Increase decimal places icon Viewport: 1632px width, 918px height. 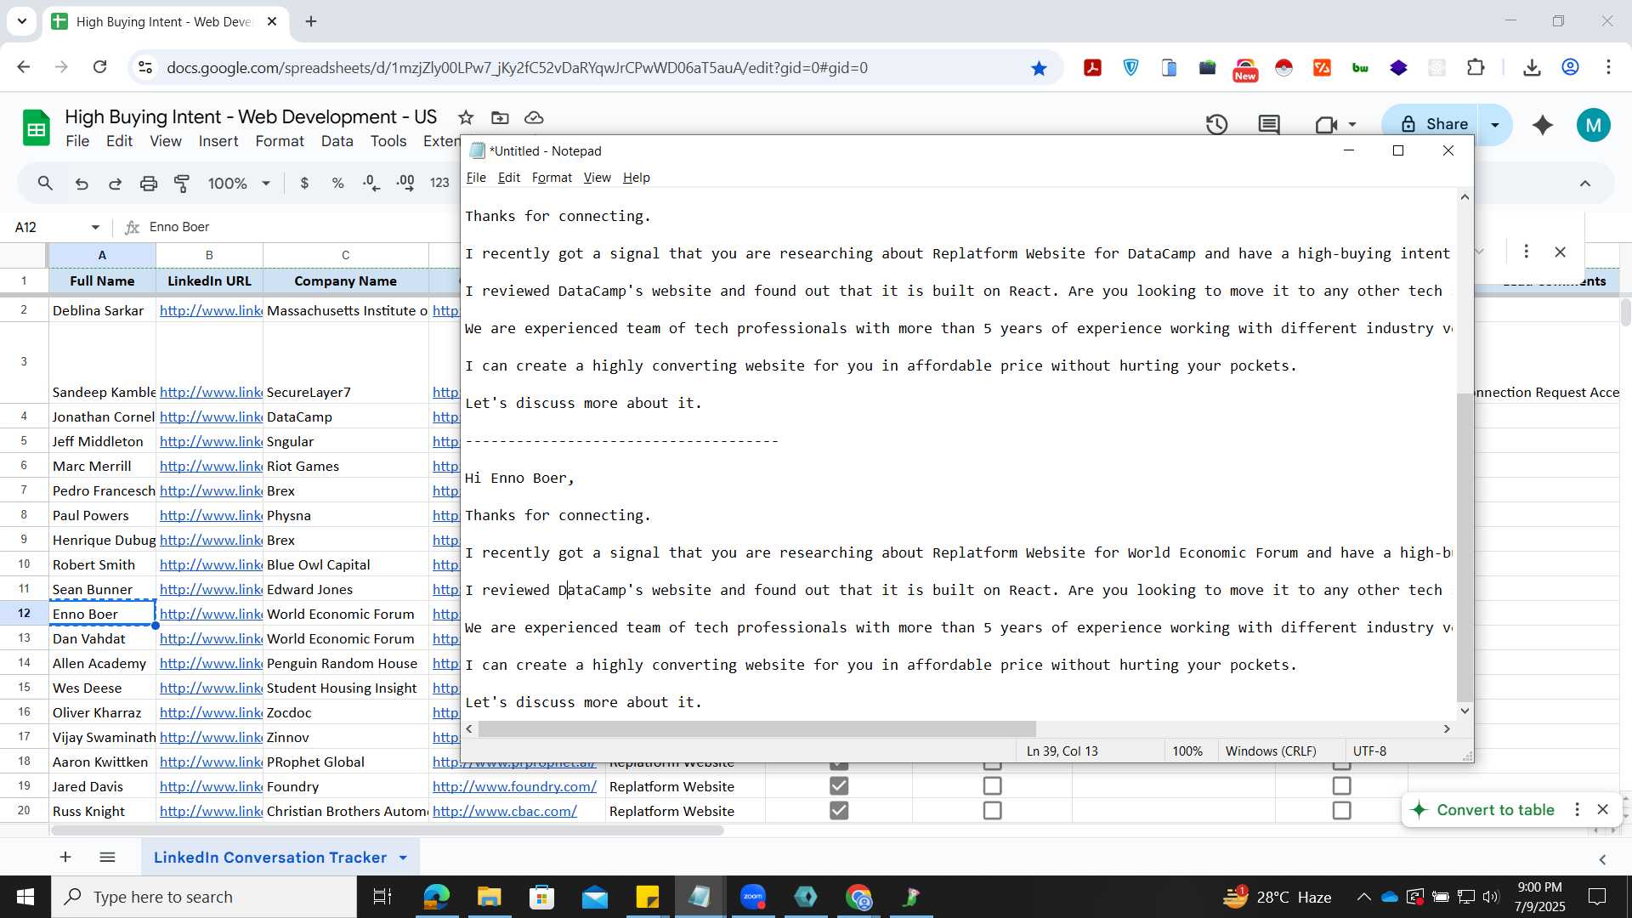405,183
